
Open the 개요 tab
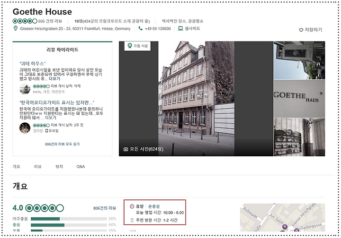tap(16, 167)
